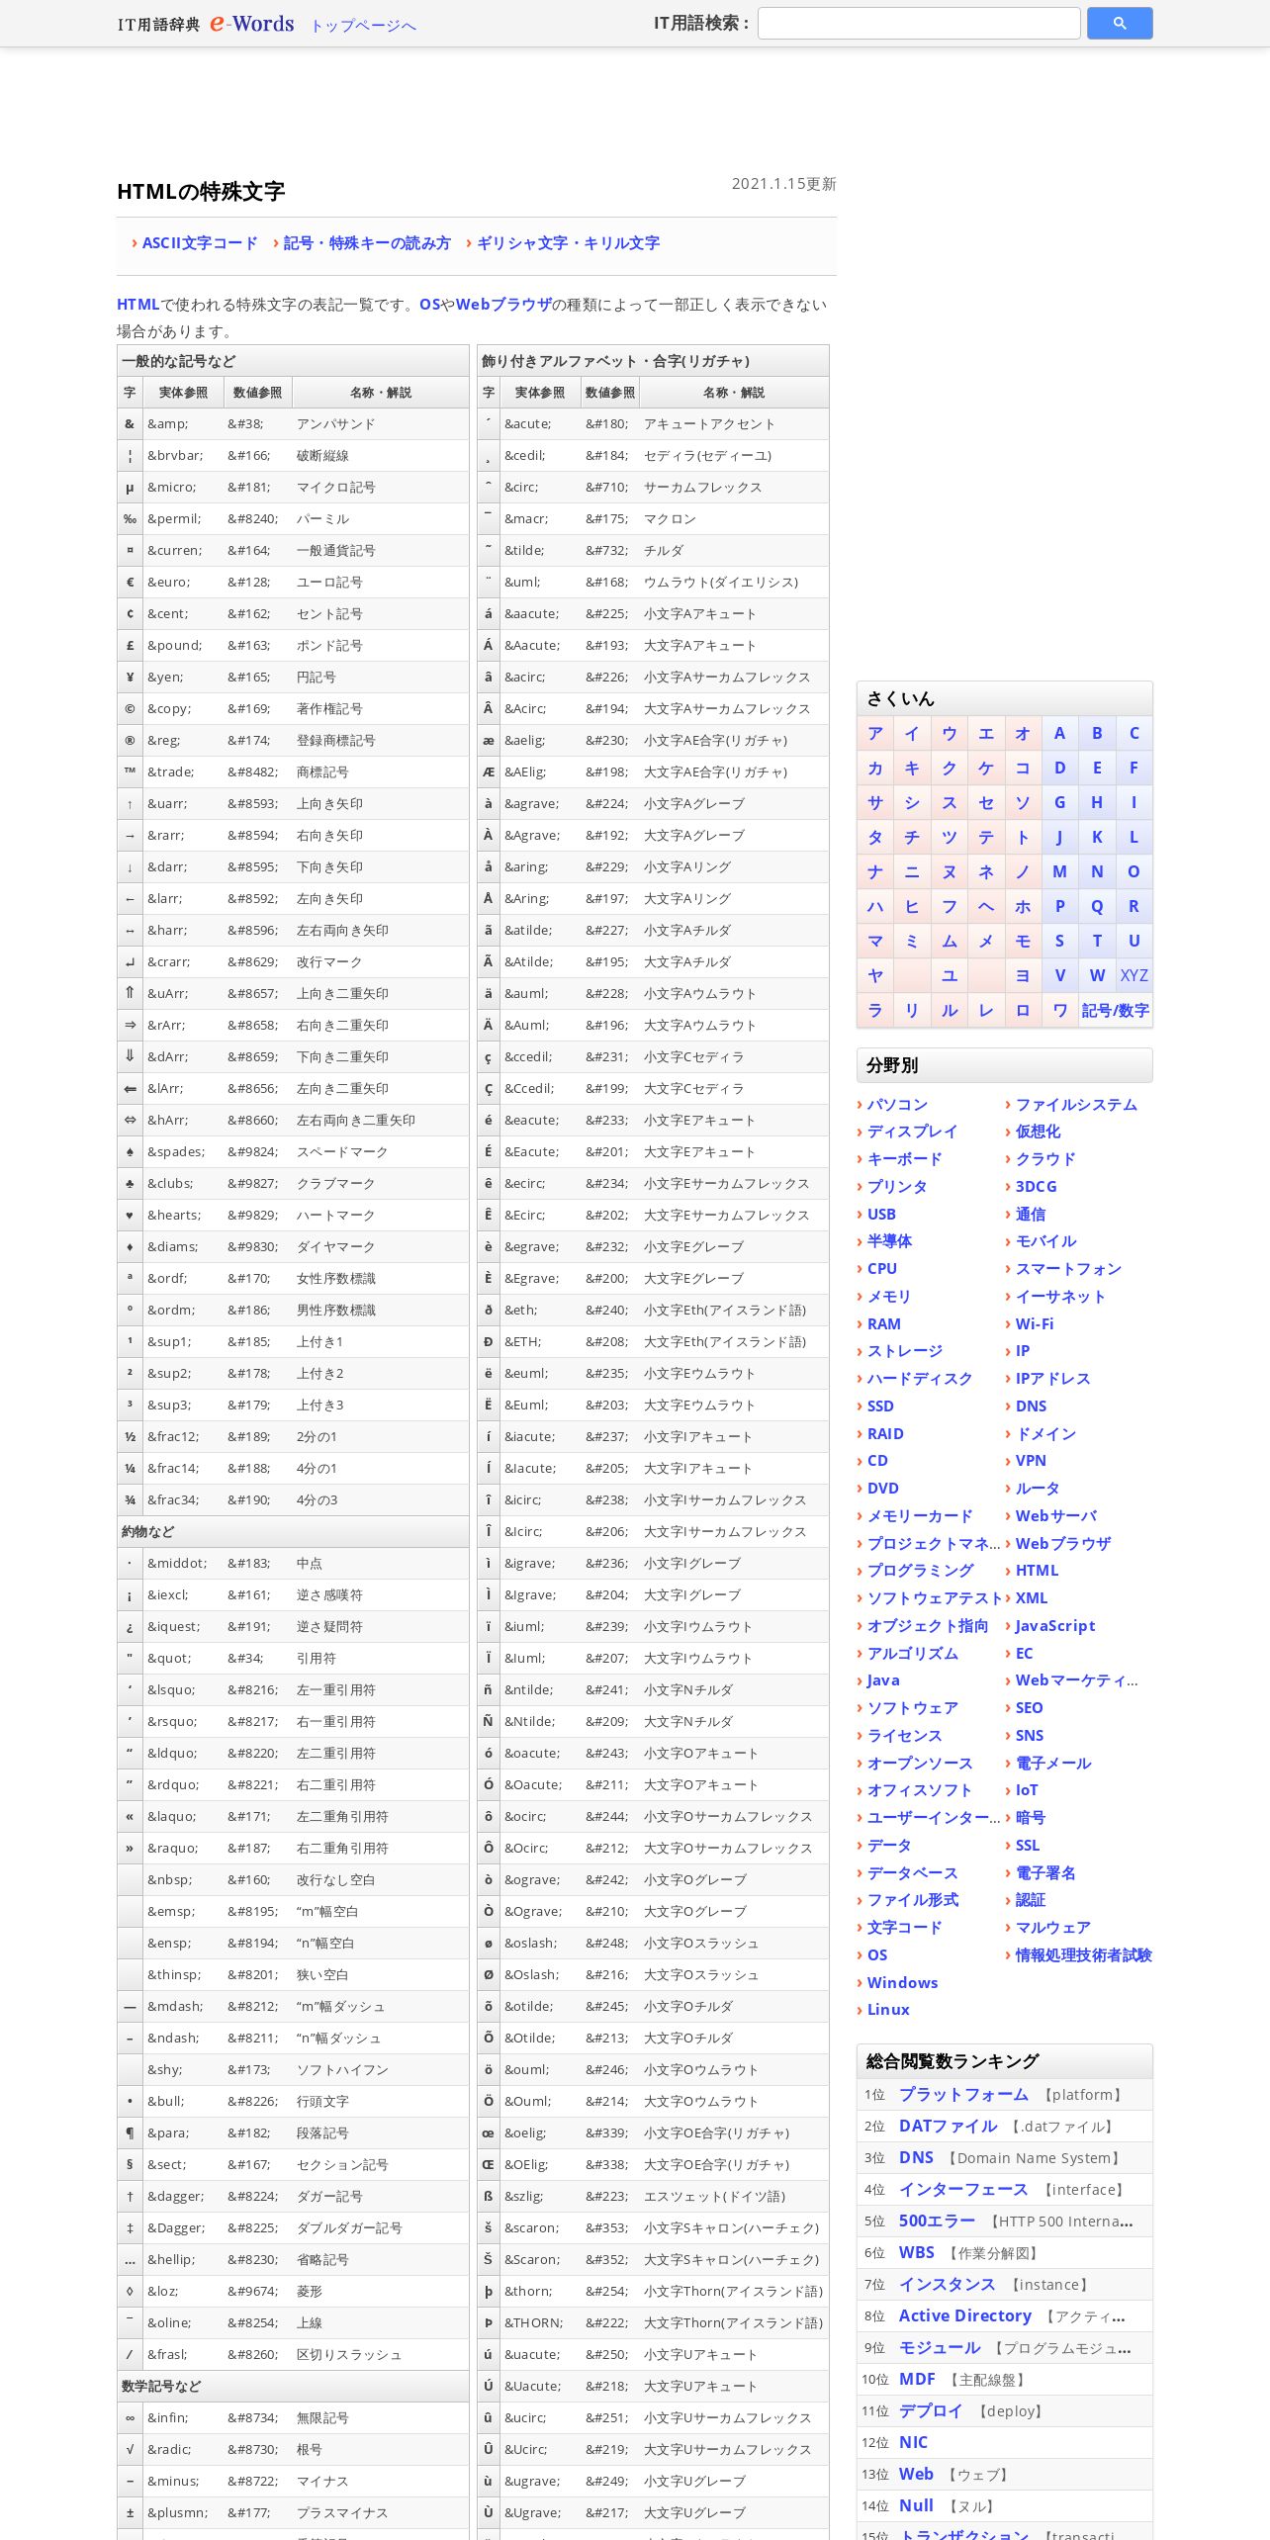The width and height of the screenshot is (1270, 2540).
Task: Select index letter カ
Action: [x=875, y=768]
